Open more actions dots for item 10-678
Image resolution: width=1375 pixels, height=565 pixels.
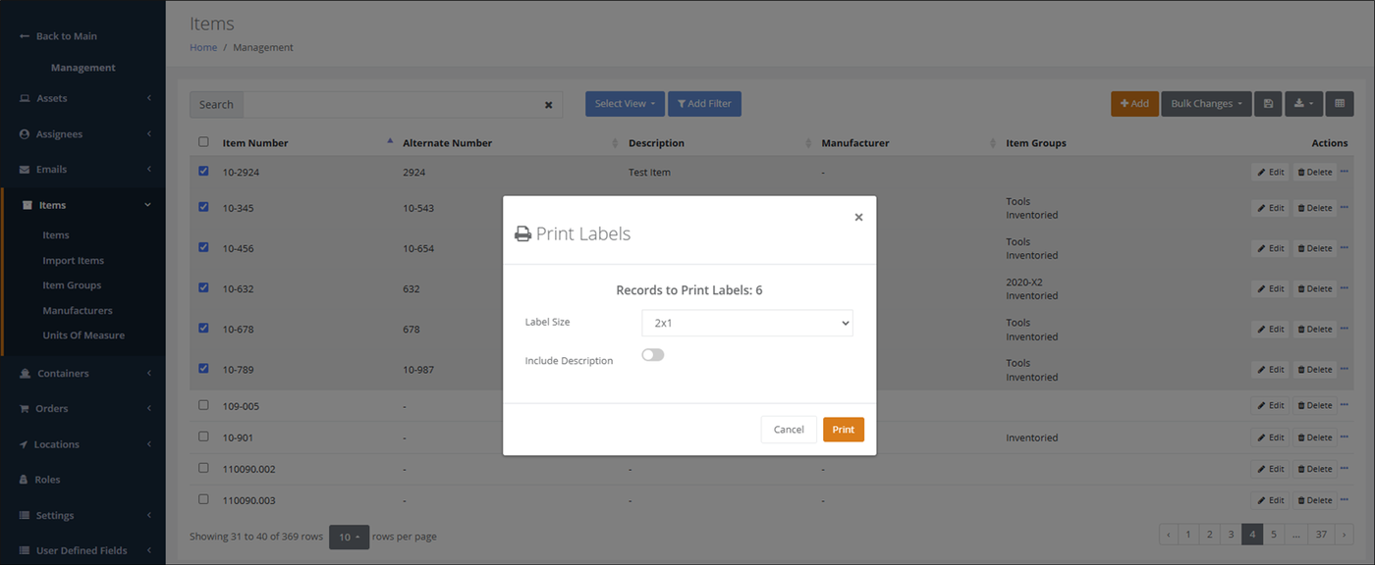pos(1345,329)
